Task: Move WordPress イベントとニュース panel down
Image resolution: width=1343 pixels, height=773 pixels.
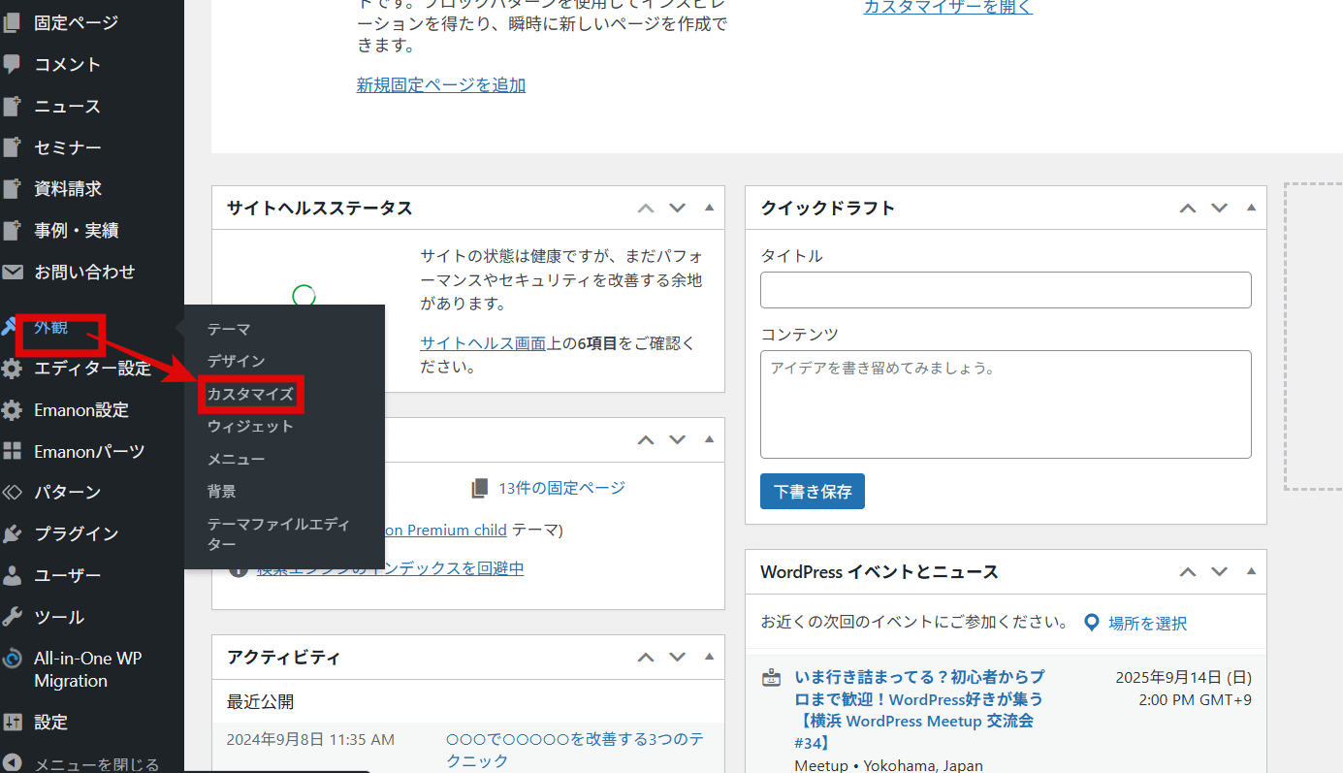Action: (x=1220, y=571)
